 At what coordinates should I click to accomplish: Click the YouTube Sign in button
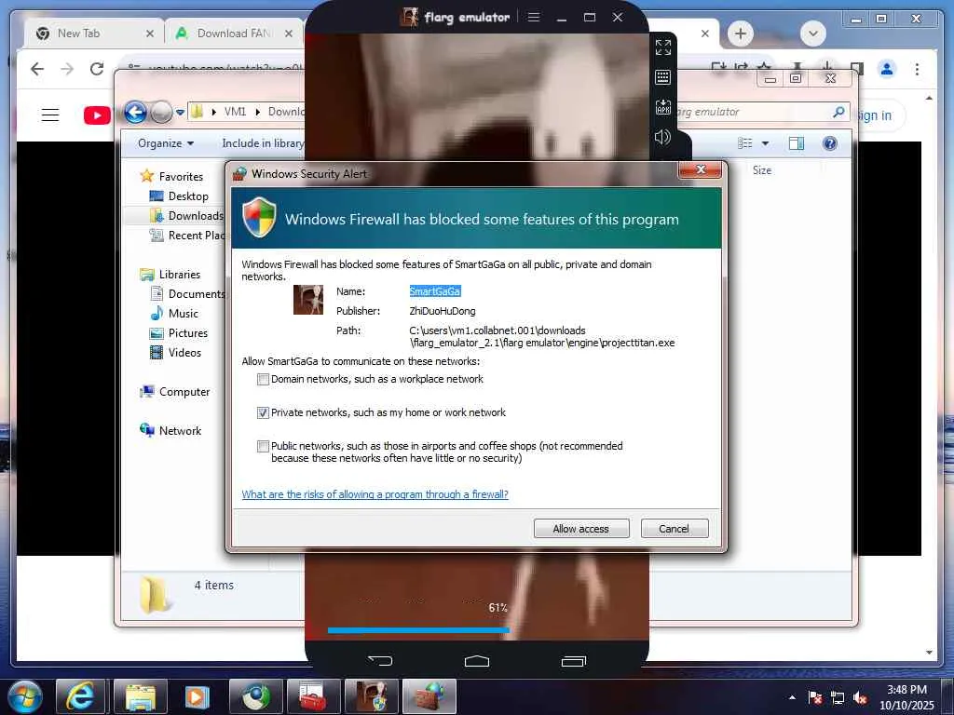873,115
